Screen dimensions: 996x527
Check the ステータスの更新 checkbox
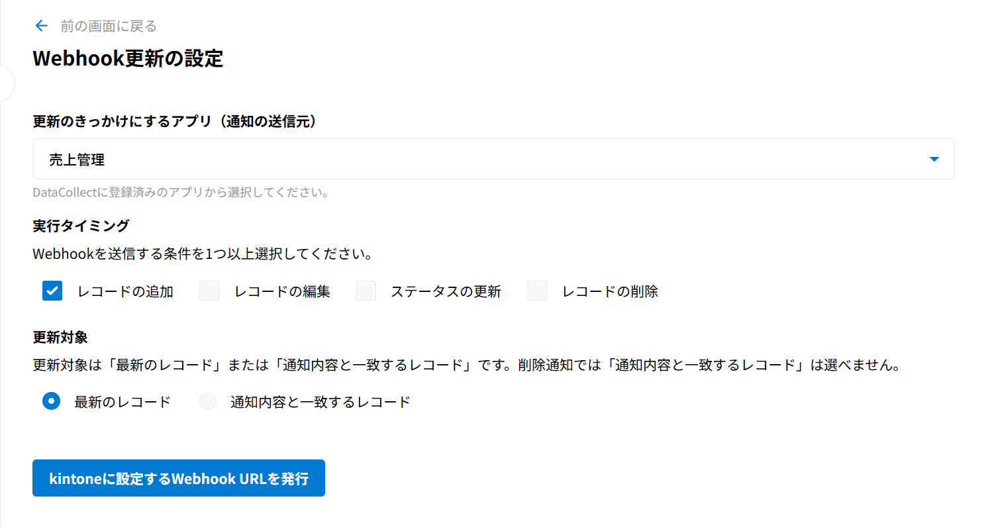click(366, 291)
